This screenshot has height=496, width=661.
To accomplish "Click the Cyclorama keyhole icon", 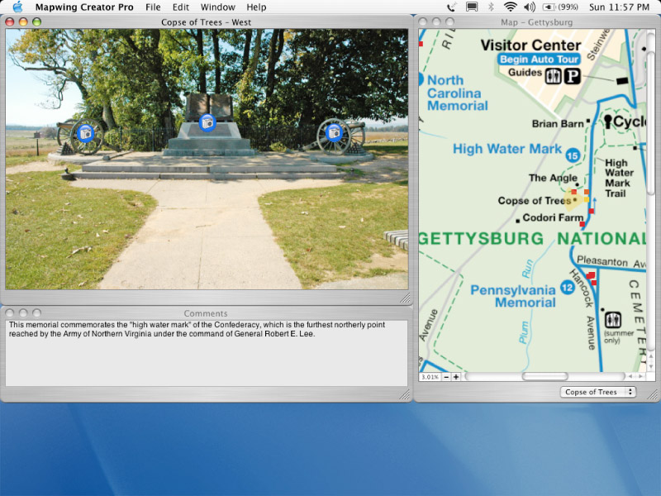I will [x=607, y=122].
